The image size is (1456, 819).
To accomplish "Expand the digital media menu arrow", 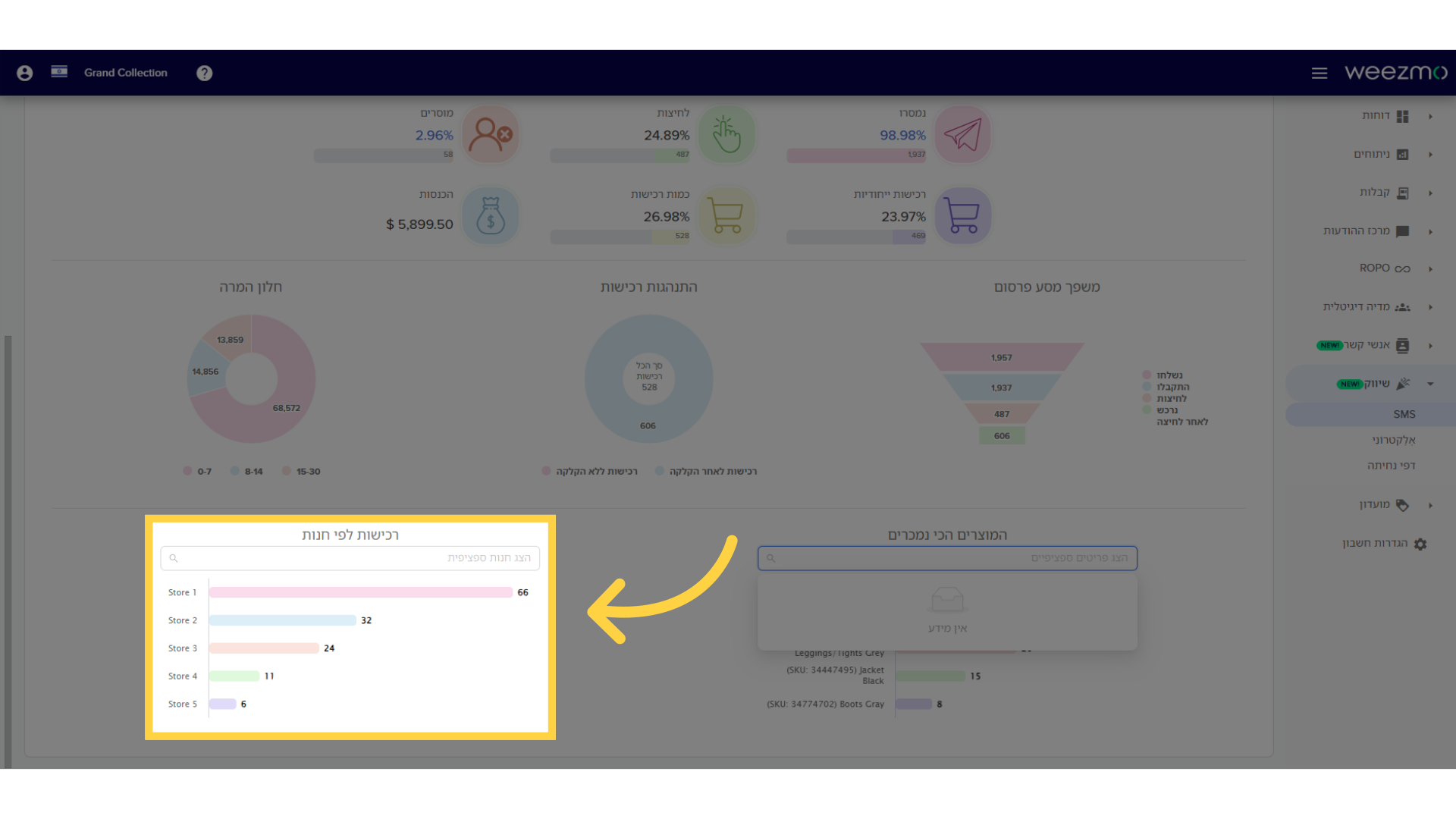I will coord(1431,307).
